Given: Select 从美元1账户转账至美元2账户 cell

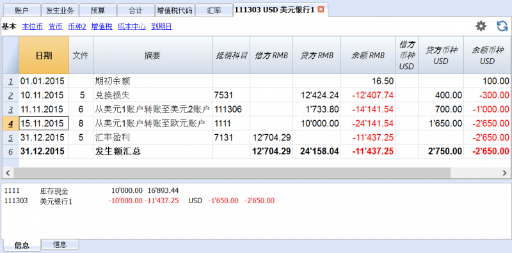Looking at the screenshot, I should point(153,109).
